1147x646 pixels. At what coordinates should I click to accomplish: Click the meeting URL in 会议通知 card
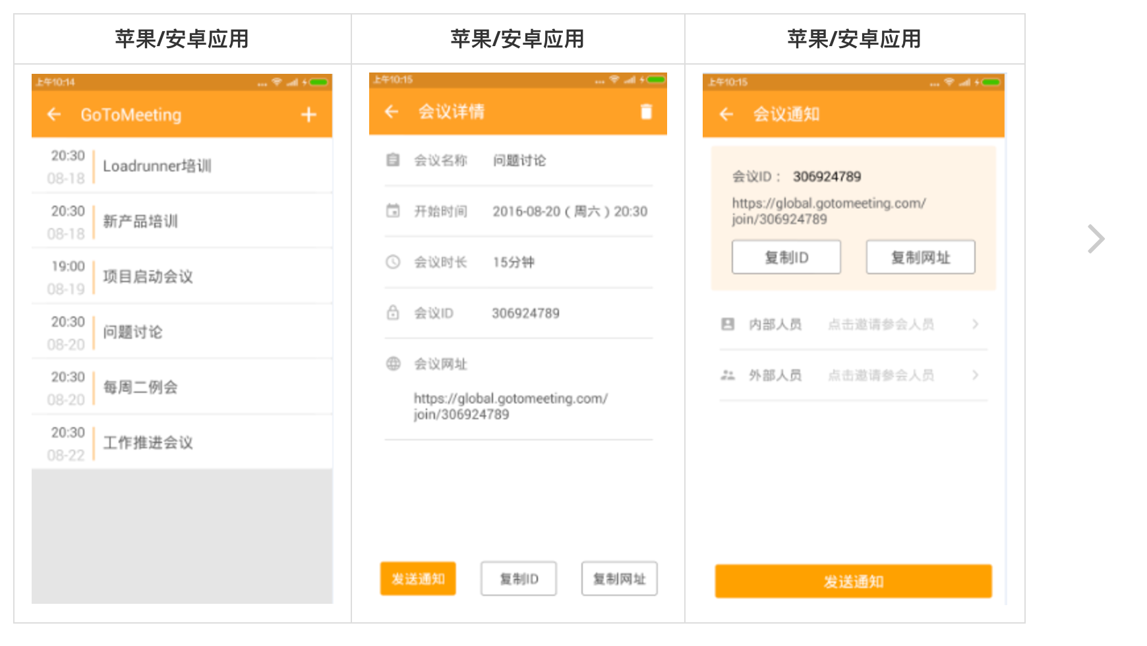point(829,211)
